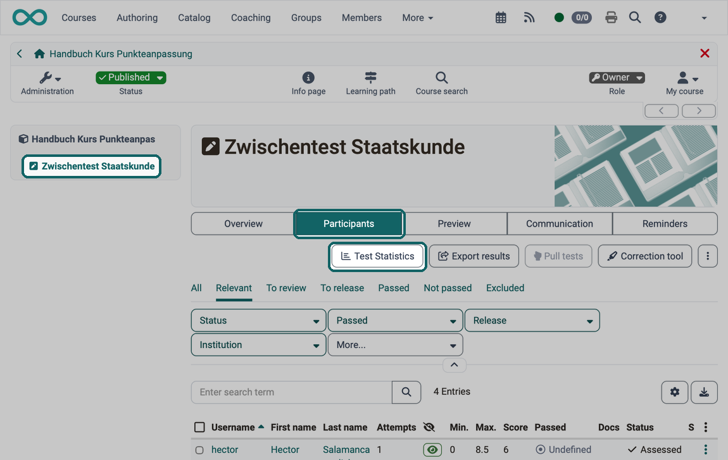Open Course search in the toolbar
728x460 pixels.
[x=441, y=84]
